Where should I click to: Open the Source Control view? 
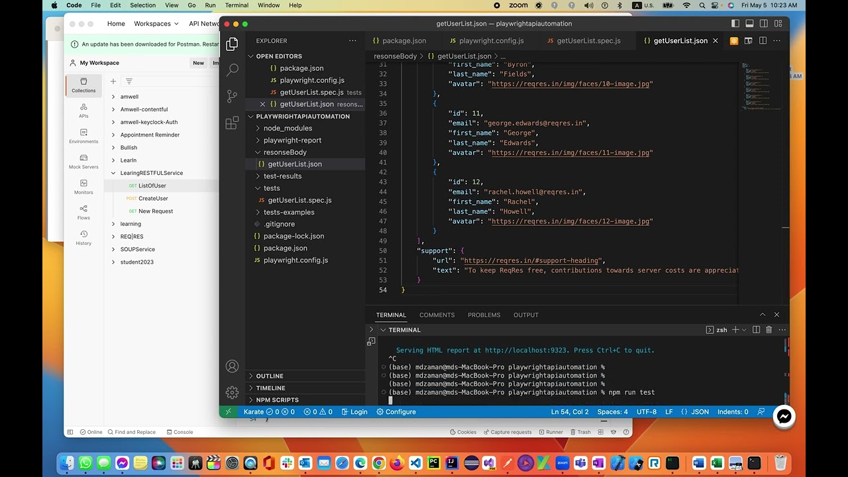tap(232, 96)
